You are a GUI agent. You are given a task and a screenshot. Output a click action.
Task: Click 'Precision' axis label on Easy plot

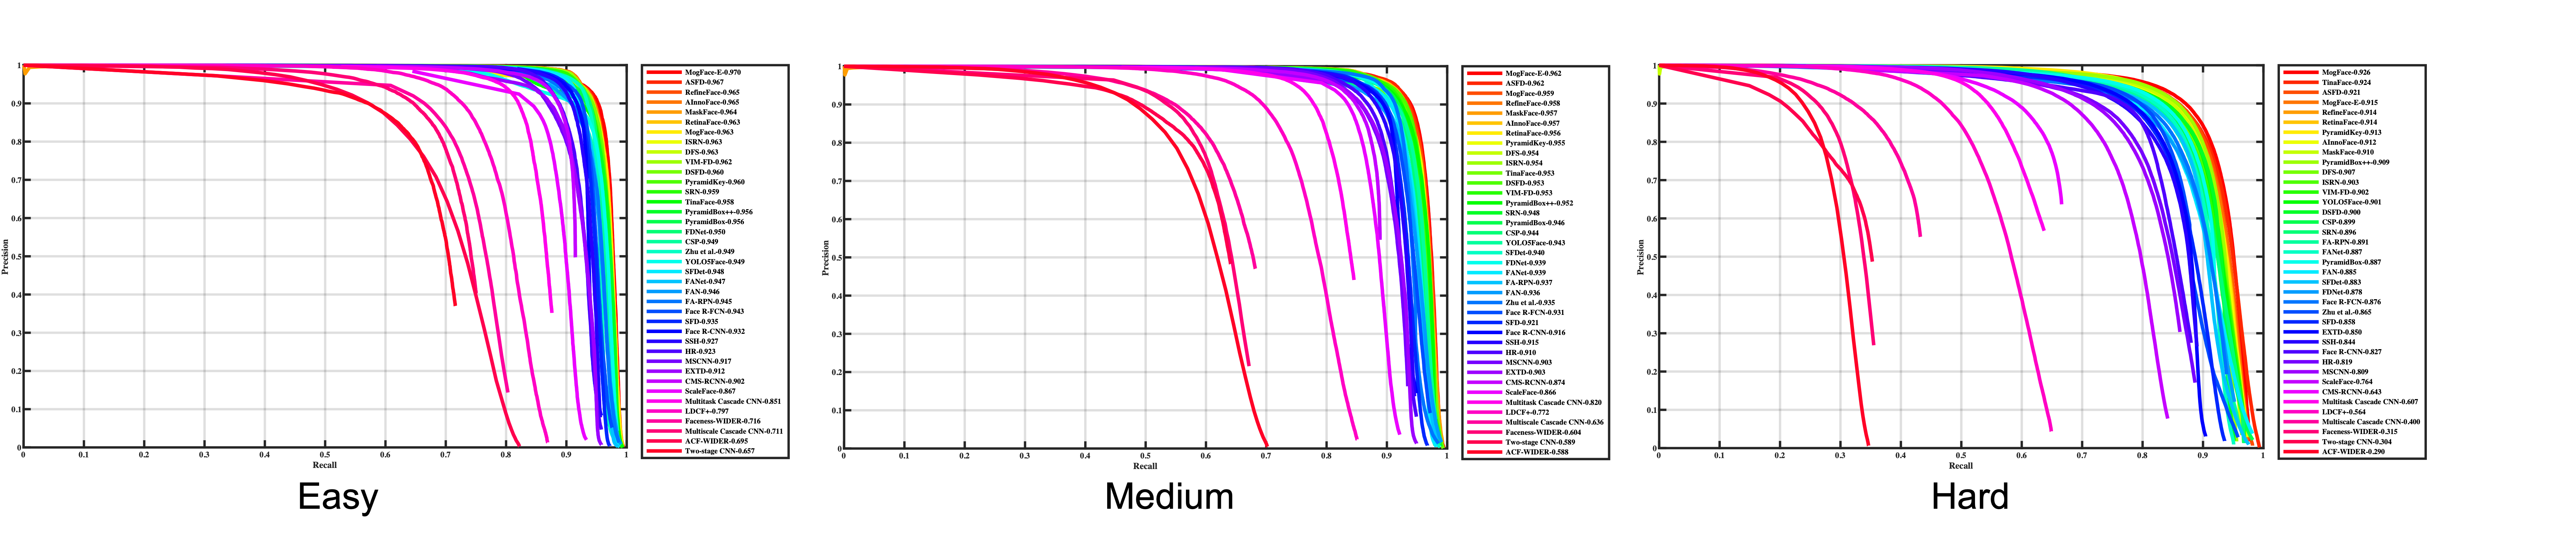5,257
